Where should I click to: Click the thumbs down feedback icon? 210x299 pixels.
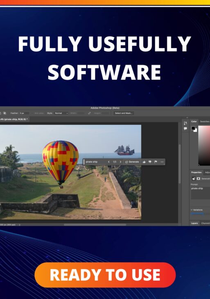coord(150,162)
